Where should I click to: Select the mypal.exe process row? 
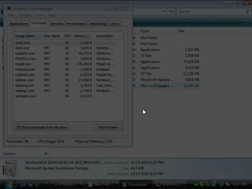click(66, 64)
